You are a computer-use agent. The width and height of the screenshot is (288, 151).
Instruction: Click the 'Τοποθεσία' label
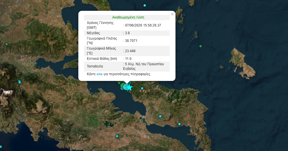[95, 66]
